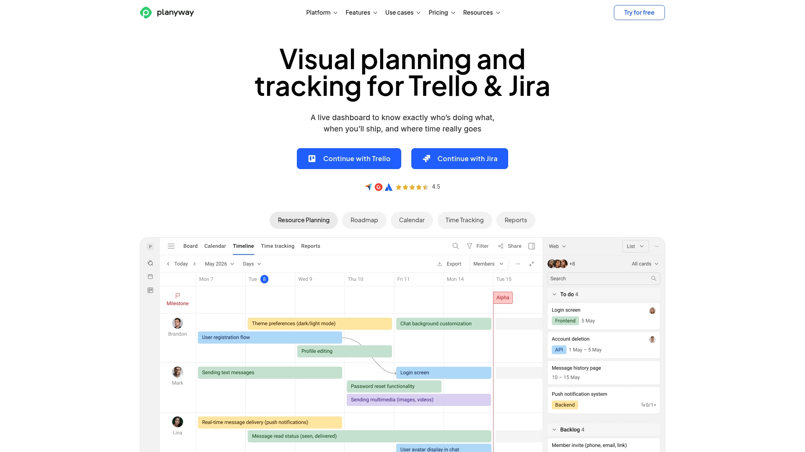Select the Resource Planning tab
This screenshot has width=805, height=452.
(304, 221)
